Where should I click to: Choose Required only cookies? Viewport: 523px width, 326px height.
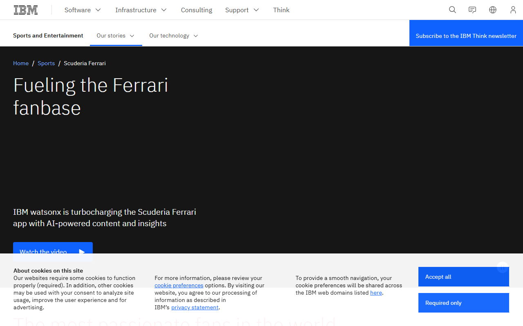(464, 303)
